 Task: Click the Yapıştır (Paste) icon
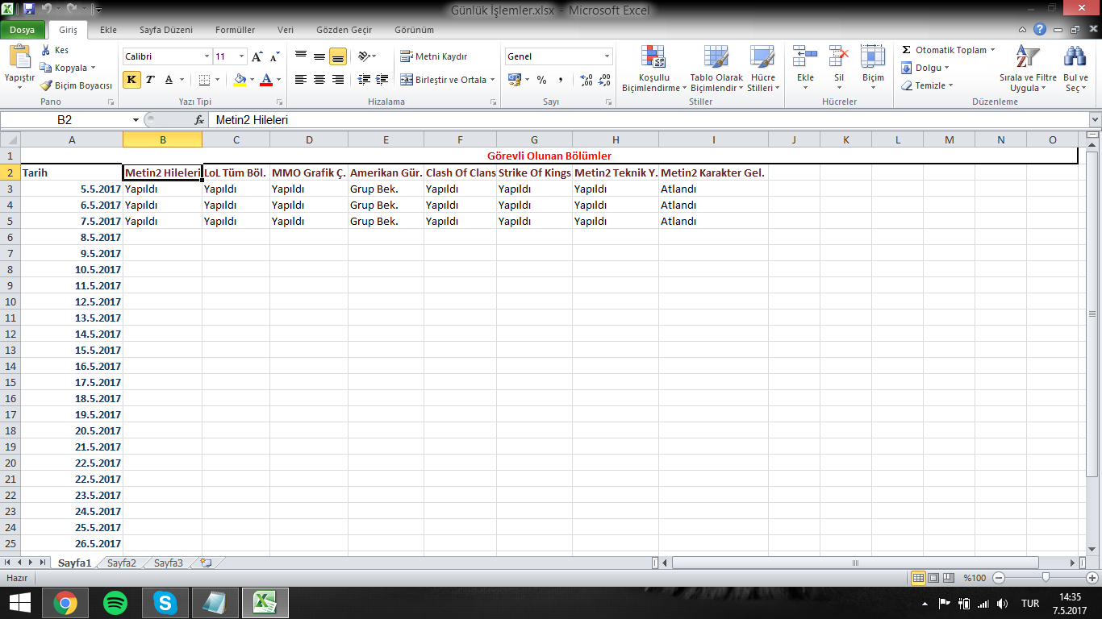(x=19, y=58)
